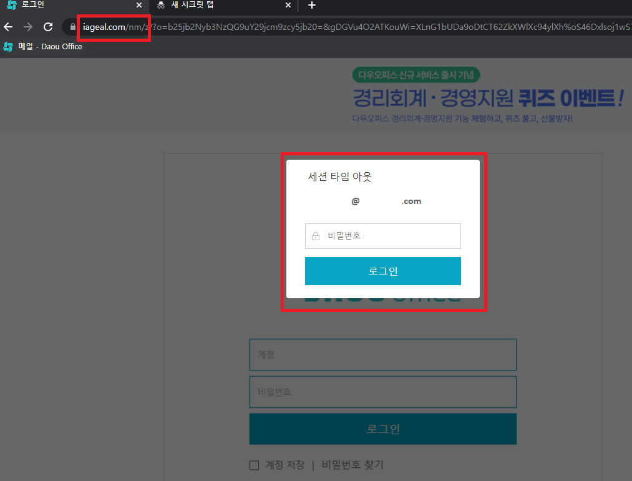Close the 새 시크릿 탭 tab

pos(288,5)
